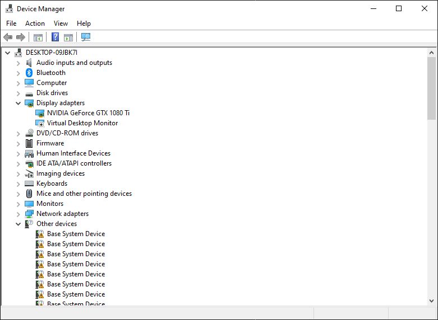Expand the Disk drives category
This screenshot has height=320, width=438.
[x=18, y=93]
